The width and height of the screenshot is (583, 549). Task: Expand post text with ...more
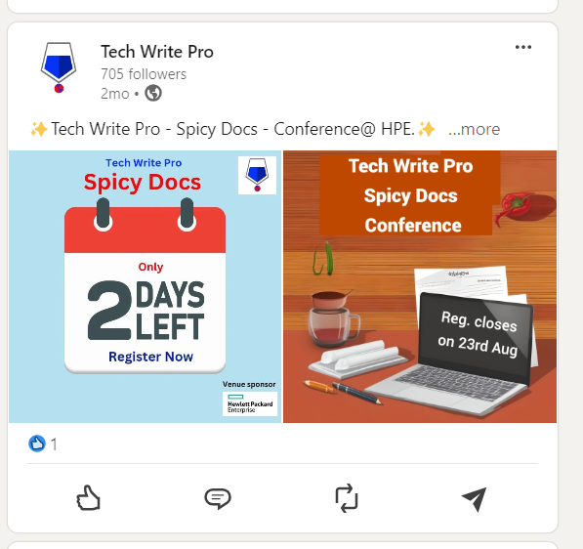pos(474,129)
